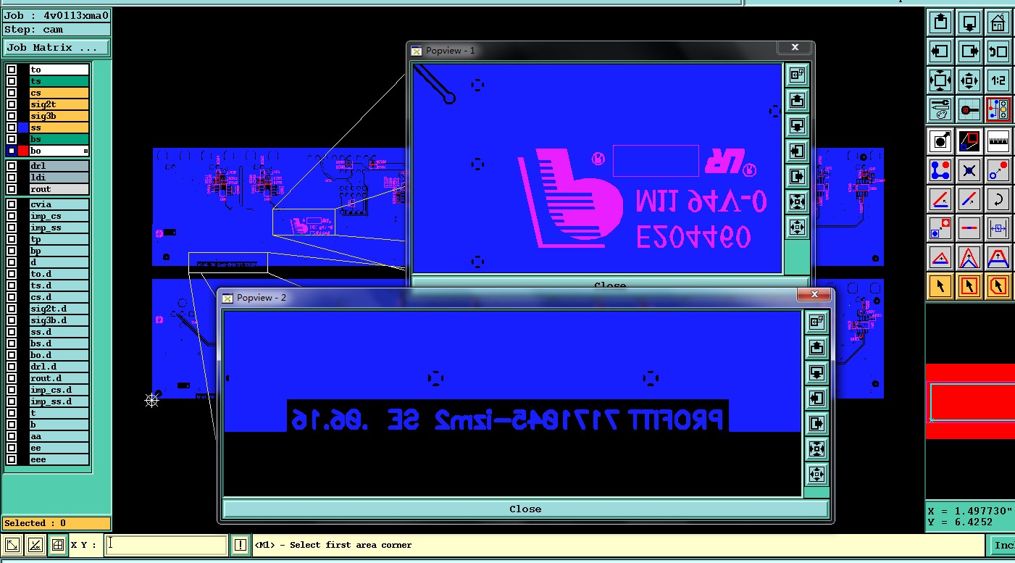Click the exclamation mark button
Screen dimensions: 1015x563
pyautogui.click(x=241, y=545)
